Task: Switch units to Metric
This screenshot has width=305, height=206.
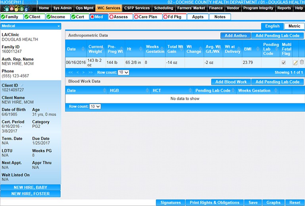Action: click(294, 26)
